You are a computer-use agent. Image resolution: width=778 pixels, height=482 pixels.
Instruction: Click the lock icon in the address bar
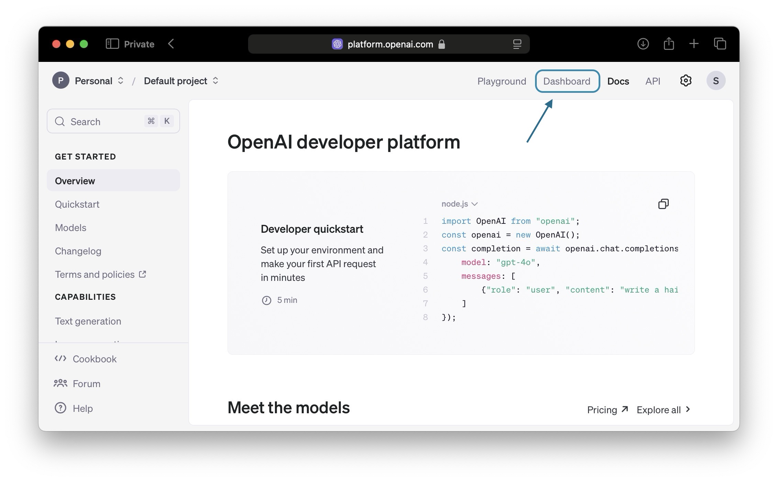(442, 44)
